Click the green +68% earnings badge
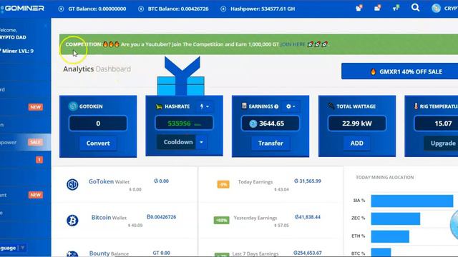Screen dimensions: 458x257 [x=221, y=221]
